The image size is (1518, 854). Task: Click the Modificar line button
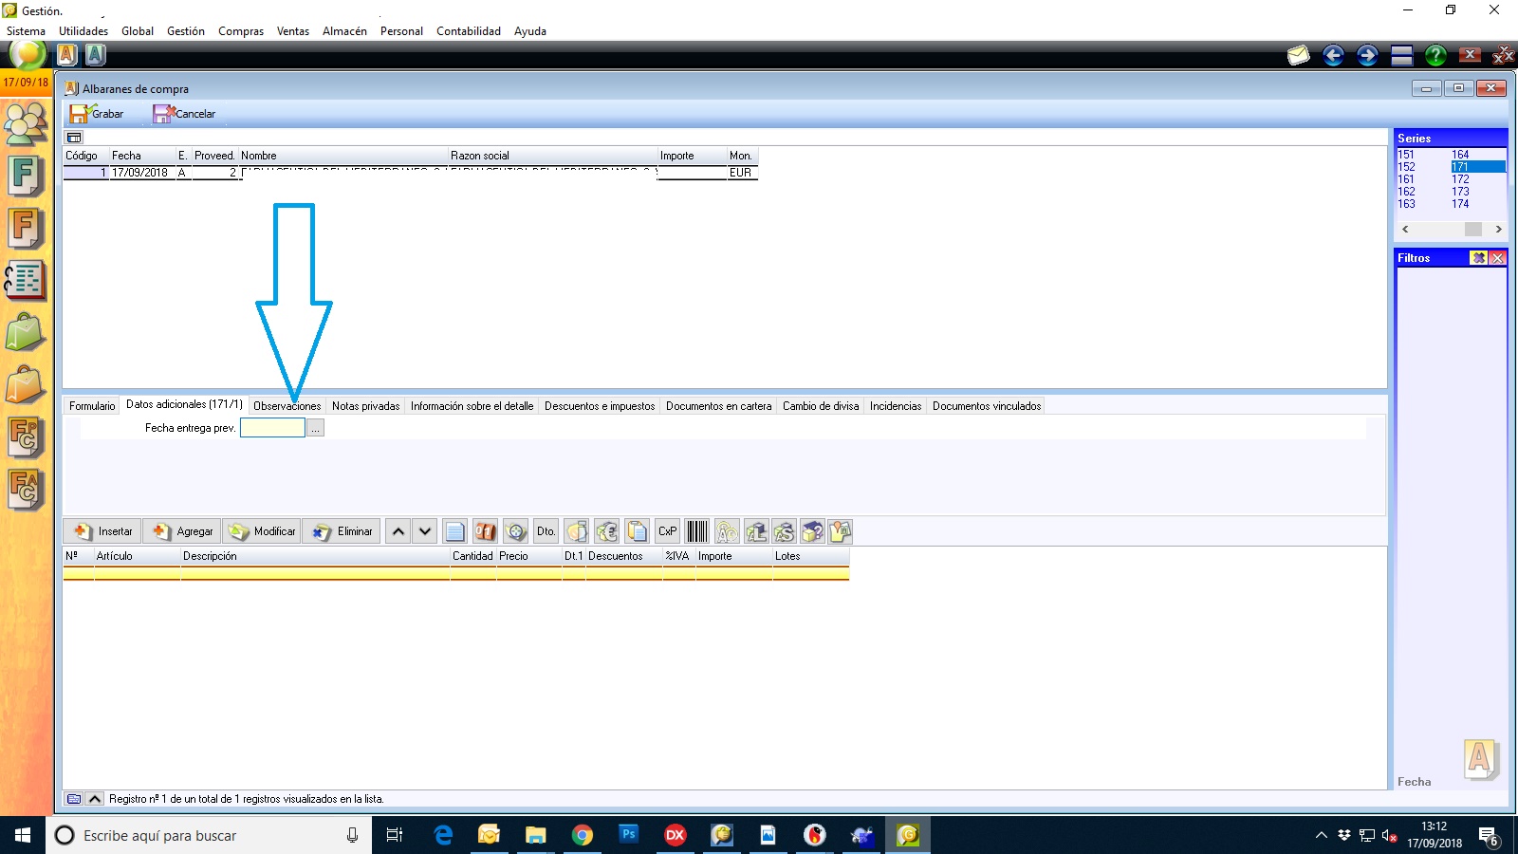pyautogui.click(x=262, y=531)
